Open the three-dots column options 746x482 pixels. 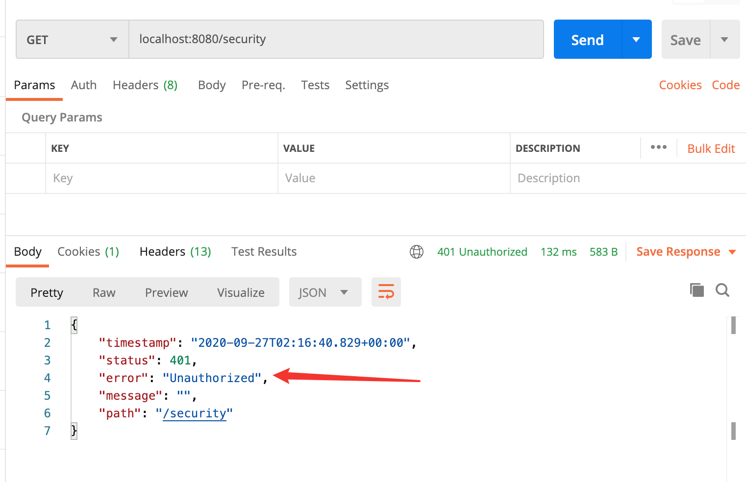(x=658, y=147)
